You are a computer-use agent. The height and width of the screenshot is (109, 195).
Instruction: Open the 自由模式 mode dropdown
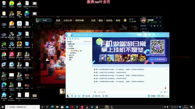click(x=70, y=42)
